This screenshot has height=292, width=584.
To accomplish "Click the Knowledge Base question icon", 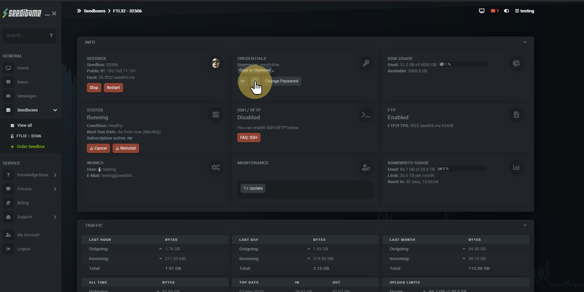I will click(x=8, y=175).
